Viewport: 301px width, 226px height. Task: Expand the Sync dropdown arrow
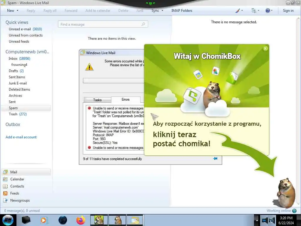162,11
